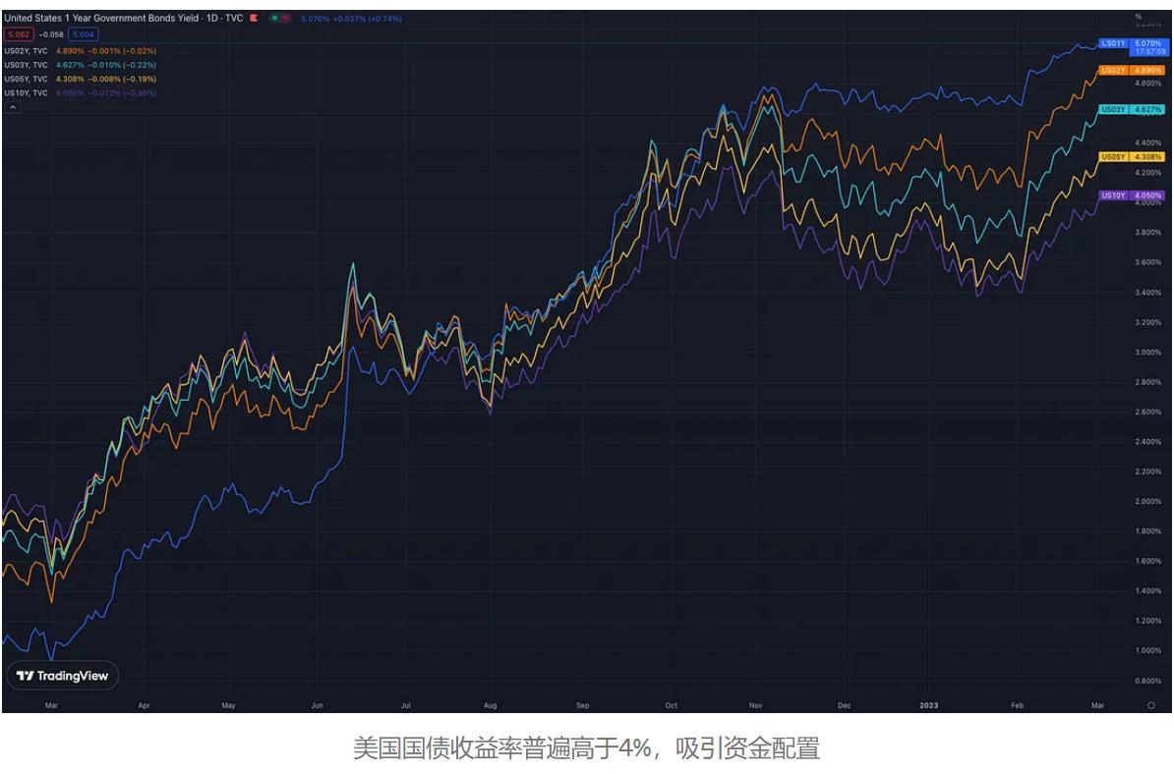Open chart settings gear at bottom-right
The width and height of the screenshot is (1174, 774).
tap(1151, 704)
